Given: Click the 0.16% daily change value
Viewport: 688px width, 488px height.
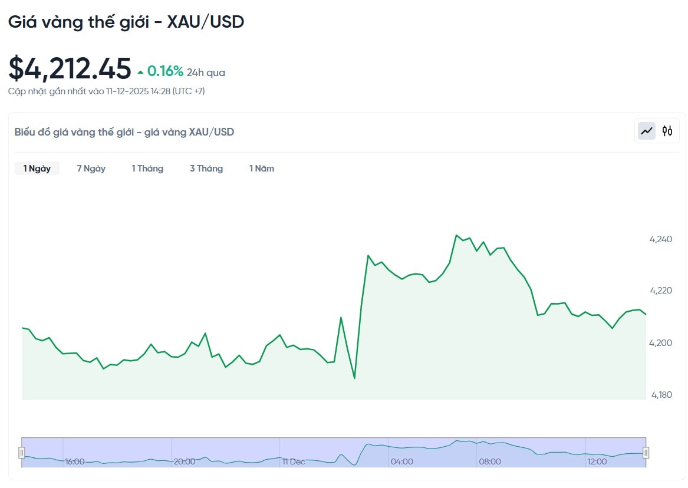Looking at the screenshot, I should click(165, 71).
